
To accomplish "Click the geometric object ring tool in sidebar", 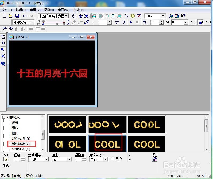I will pyautogui.click(x=3, y=63).
